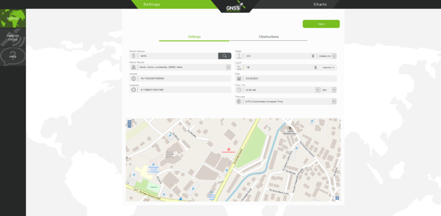Click the search magnifier button
Screen dimensions: 441x216
pos(224,56)
